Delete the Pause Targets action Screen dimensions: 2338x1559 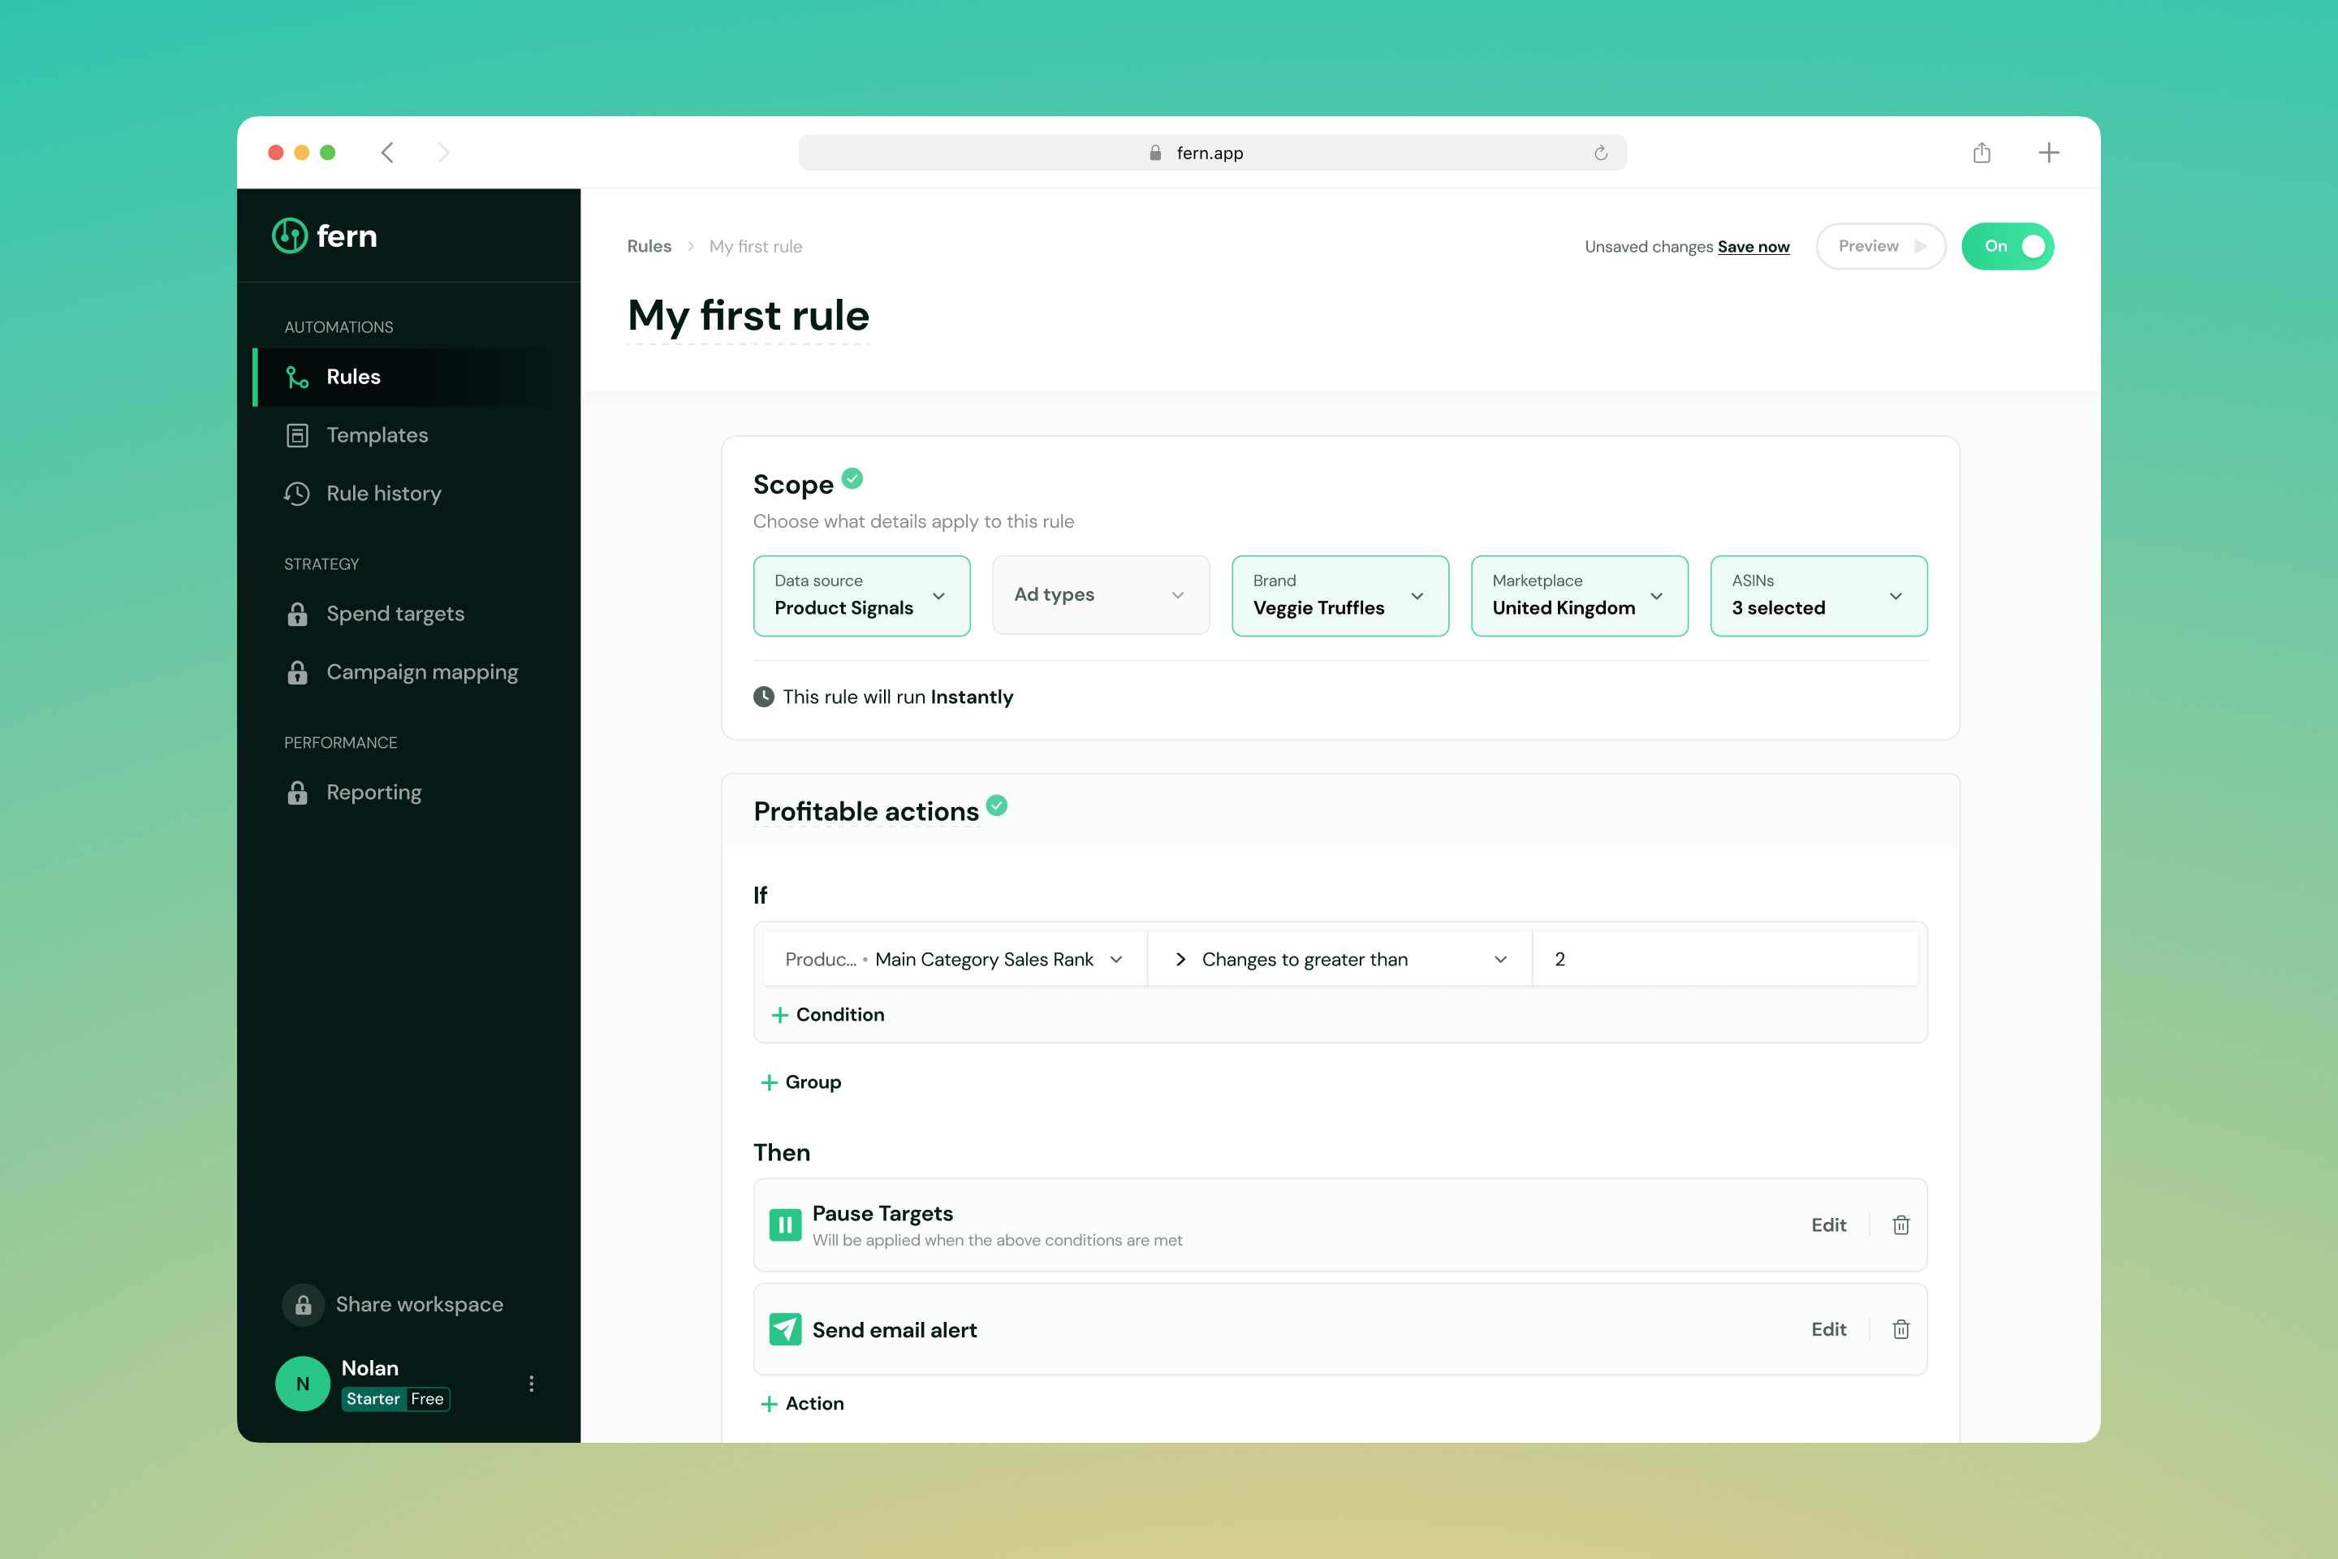click(x=1900, y=1225)
